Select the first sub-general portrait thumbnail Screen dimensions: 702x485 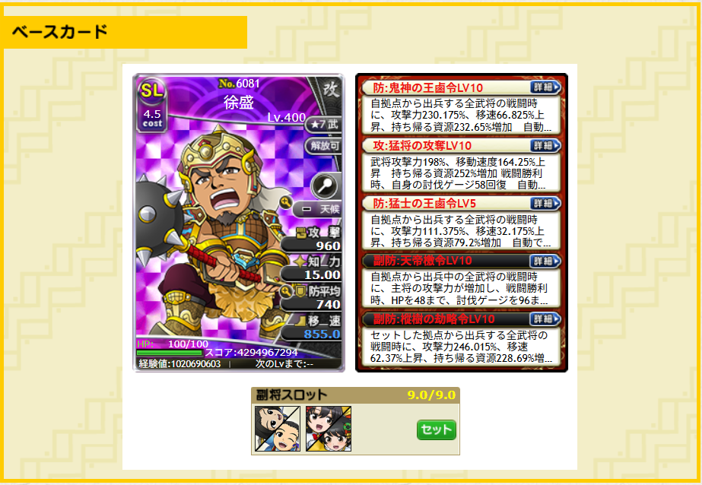[x=277, y=429]
